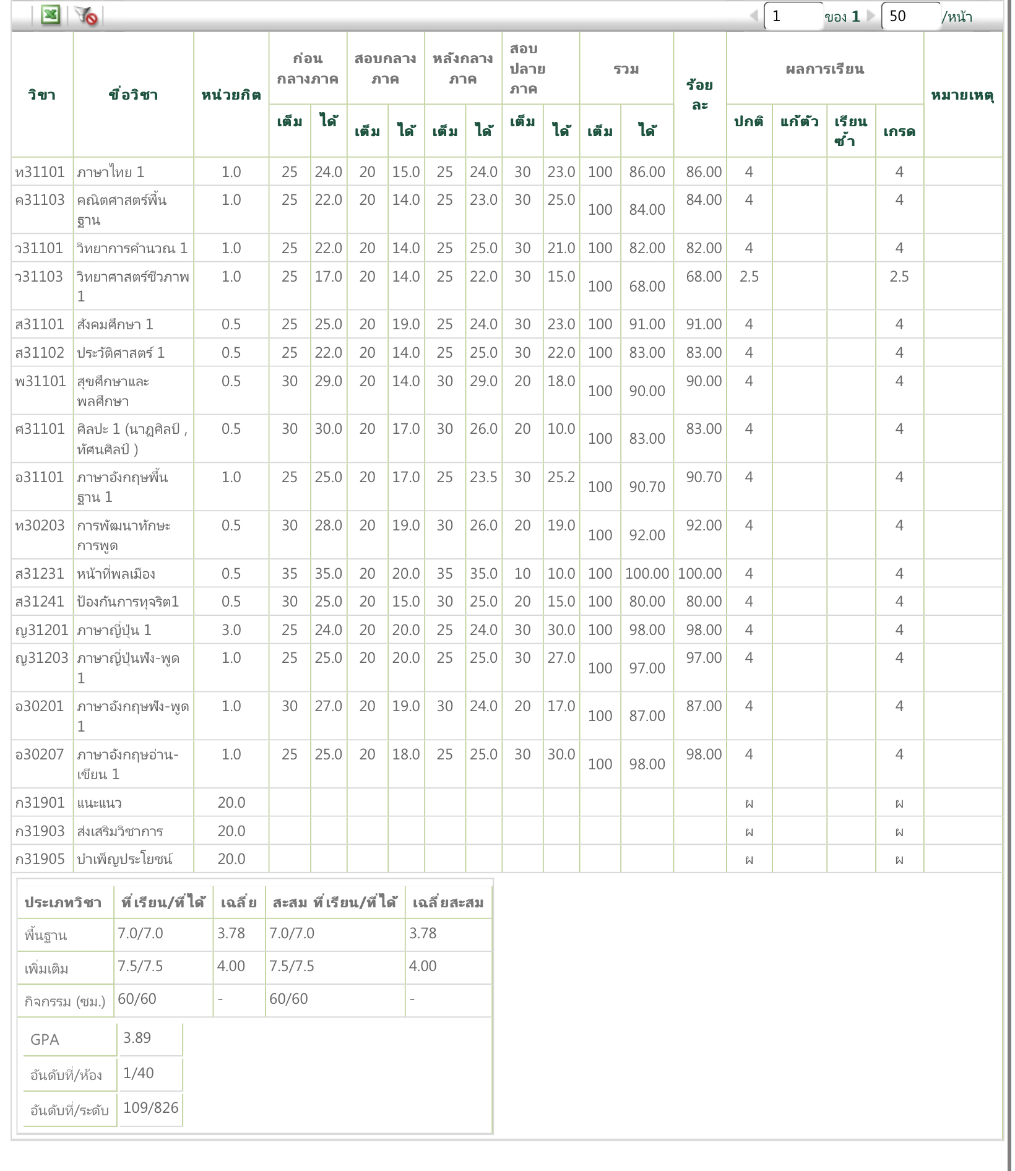The height and width of the screenshot is (1171, 1015).
Task: Select subject code ศ31101
Action: pyautogui.click(x=40, y=429)
